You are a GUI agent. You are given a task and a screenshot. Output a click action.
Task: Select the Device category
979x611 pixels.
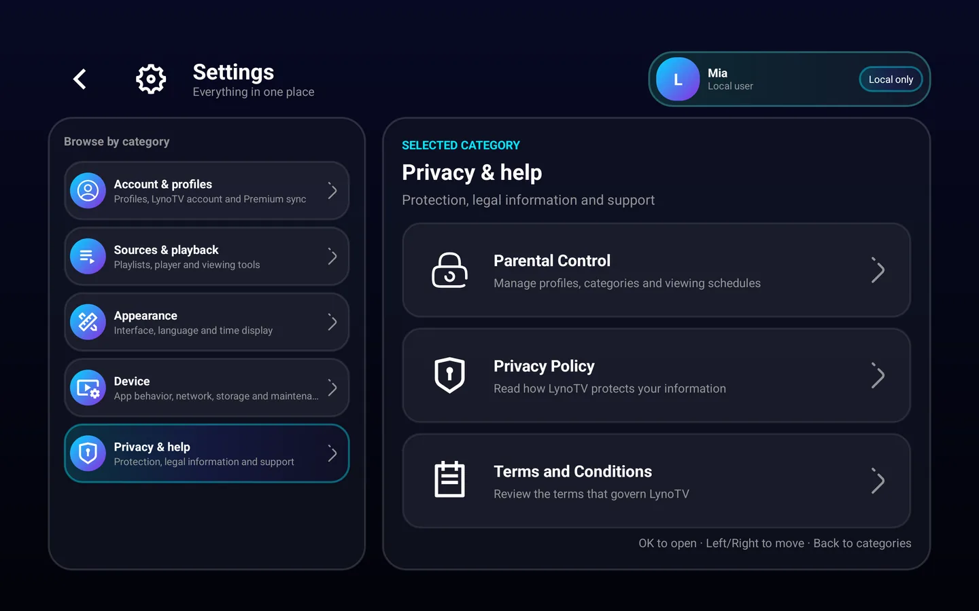pyautogui.click(x=207, y=388)
